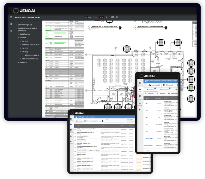Image resolution: width=205 pixels, height=179 pixels.
Task: Expand POLISHED CONCRETE (1) node
Action: pos(21,45)
